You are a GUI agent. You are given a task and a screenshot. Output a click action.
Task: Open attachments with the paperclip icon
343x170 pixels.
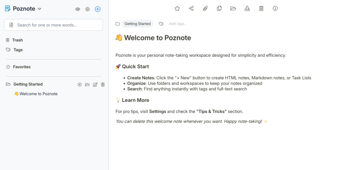pyautogui.click(x=205, y=9)
